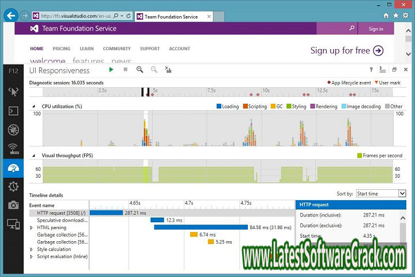
Task: Select the Team Foundation Service browser tab
Action: pos(173,16)
